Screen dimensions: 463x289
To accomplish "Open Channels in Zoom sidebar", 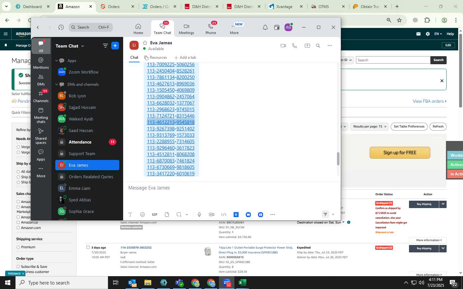I will tap(41, 97).
